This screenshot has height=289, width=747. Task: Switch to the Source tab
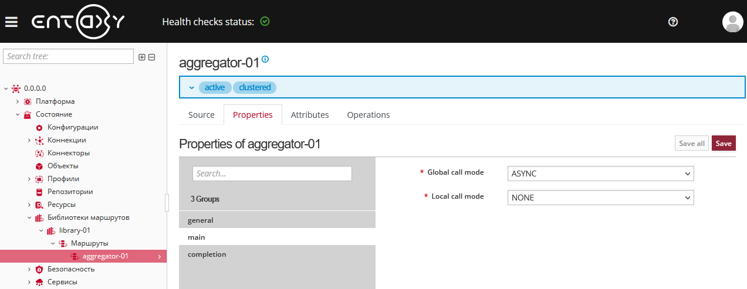tap(201, 115)
